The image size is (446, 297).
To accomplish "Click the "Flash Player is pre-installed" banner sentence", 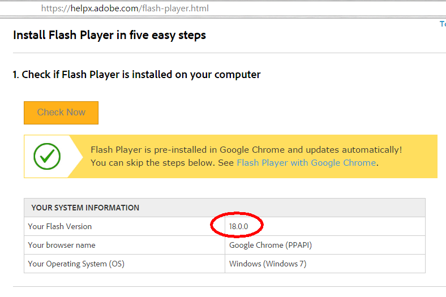I will 246,150.
